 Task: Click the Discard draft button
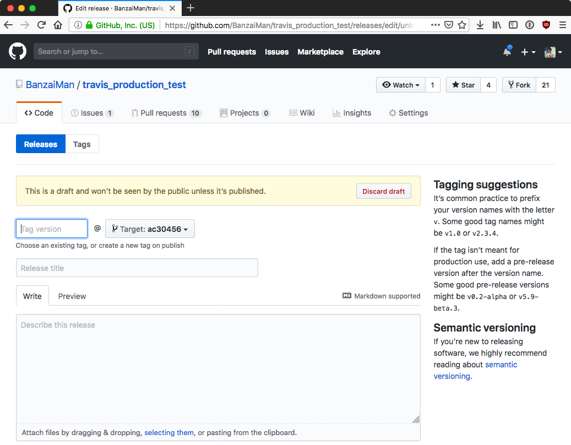tap(383, 191)
